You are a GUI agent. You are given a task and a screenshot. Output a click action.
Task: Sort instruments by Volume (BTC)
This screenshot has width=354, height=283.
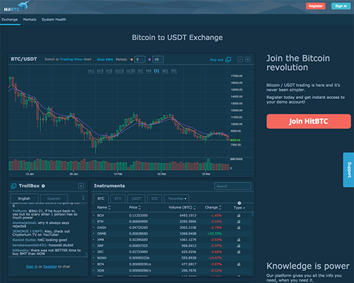coord(182,207)
